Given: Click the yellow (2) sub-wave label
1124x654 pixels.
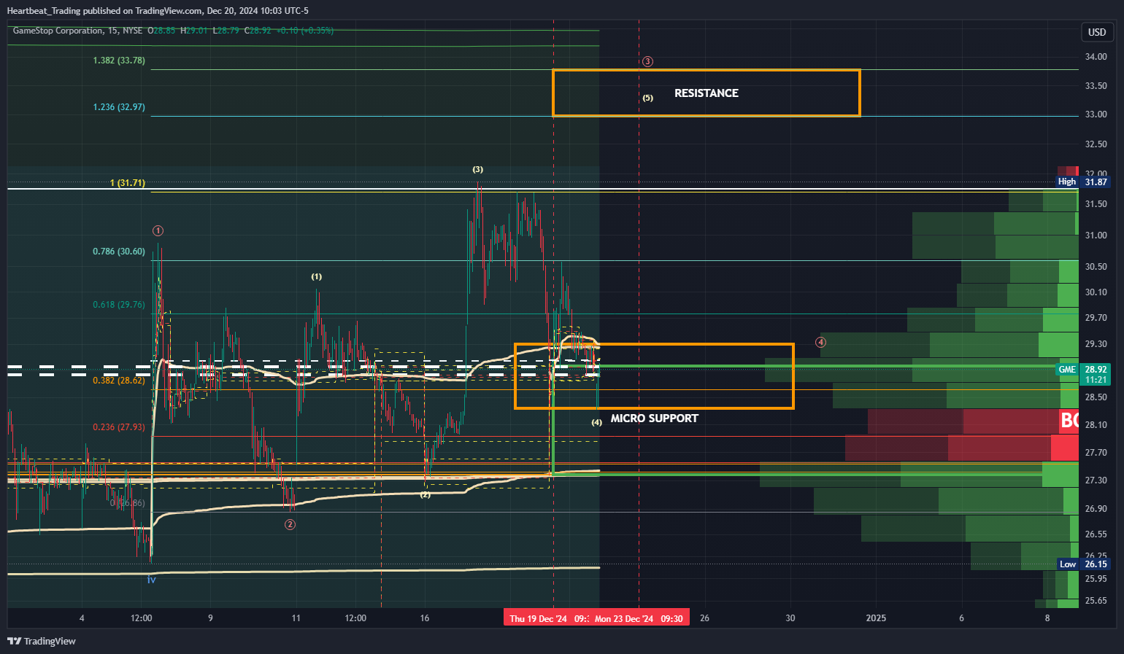Looking at the screenshot, I should tap(426, 494).
